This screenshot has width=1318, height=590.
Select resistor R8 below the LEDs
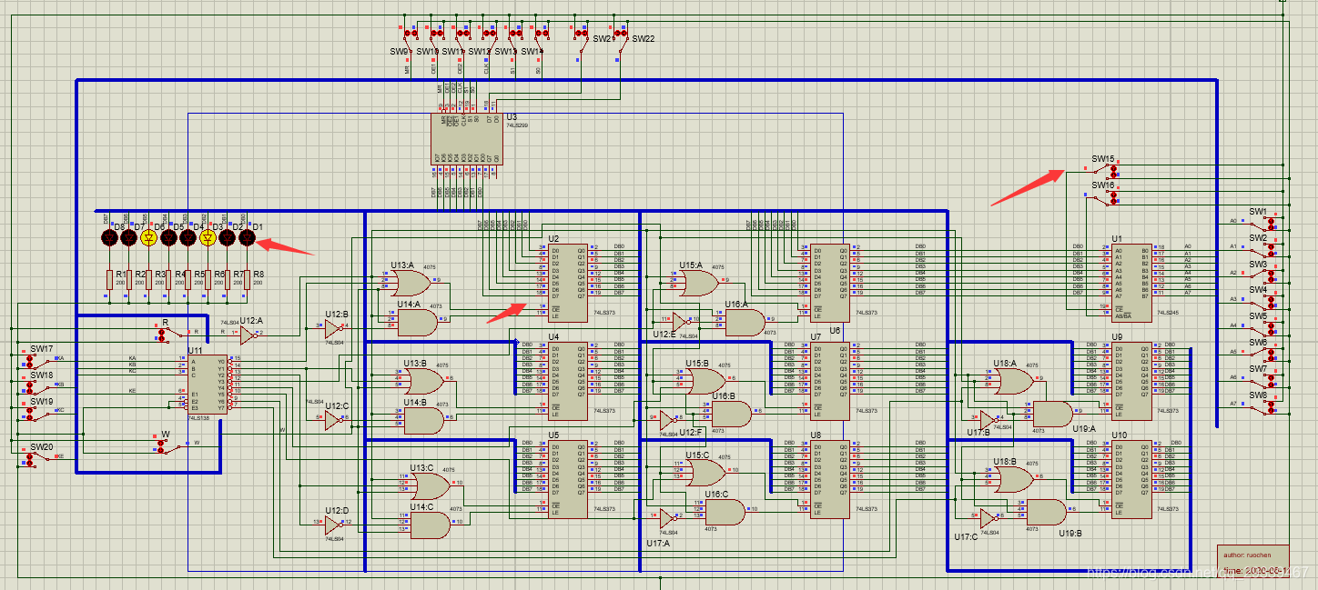[247, 278]
